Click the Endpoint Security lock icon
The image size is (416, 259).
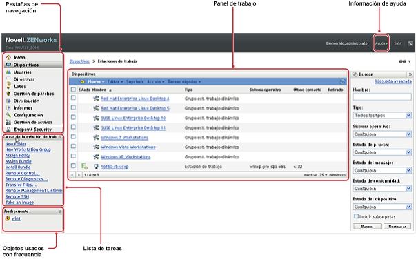click(8, 129)
